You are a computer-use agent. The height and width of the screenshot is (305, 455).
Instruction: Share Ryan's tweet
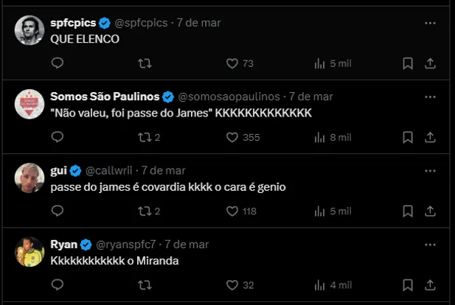coord(430,285)
